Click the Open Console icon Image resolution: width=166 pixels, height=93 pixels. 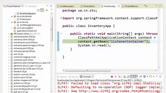(150, 77)
